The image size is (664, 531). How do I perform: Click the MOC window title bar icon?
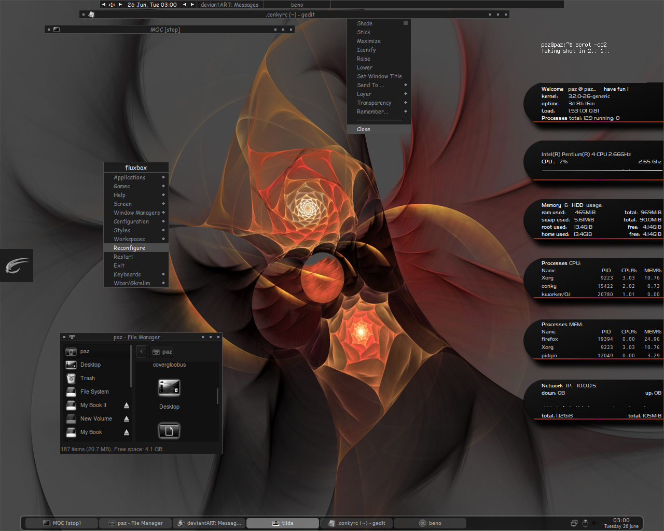pos(57,30)
